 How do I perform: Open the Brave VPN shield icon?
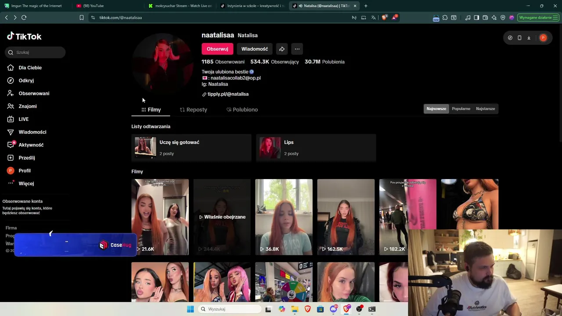pos(503,18)
